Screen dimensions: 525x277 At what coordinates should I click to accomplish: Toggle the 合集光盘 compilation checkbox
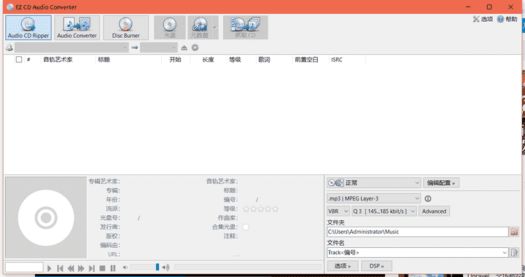(x=246, y=227)
